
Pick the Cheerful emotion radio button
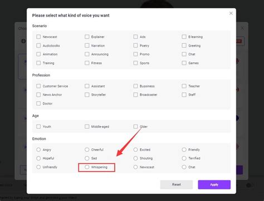tap(87, 149)
